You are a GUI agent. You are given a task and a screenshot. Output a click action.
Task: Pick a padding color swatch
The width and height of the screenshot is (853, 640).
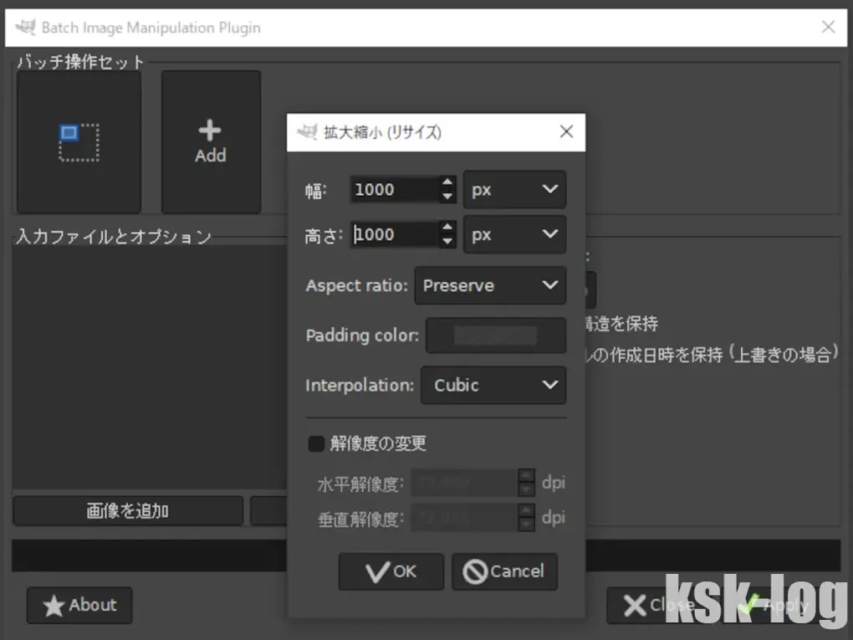coord(495,336)
